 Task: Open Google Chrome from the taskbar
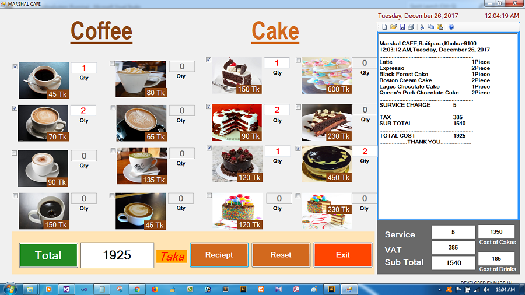(136, 289)
